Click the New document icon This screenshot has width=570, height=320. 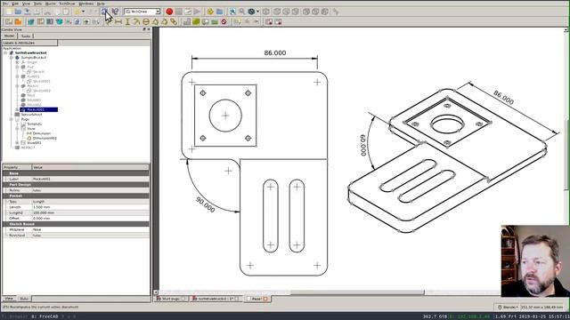click(9, 12)
